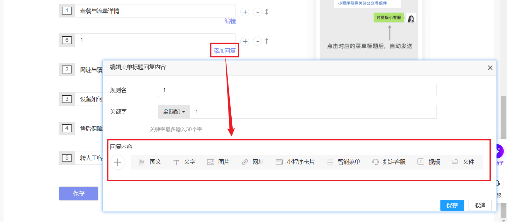Add a menu item after row 6

click(245, 41)
